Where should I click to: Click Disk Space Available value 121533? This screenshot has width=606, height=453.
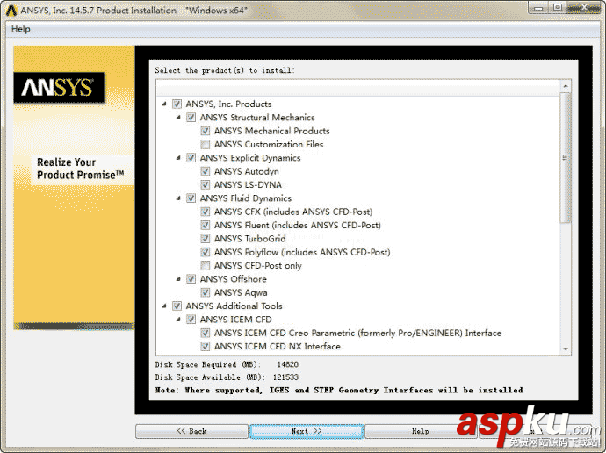tap(286, 377)
